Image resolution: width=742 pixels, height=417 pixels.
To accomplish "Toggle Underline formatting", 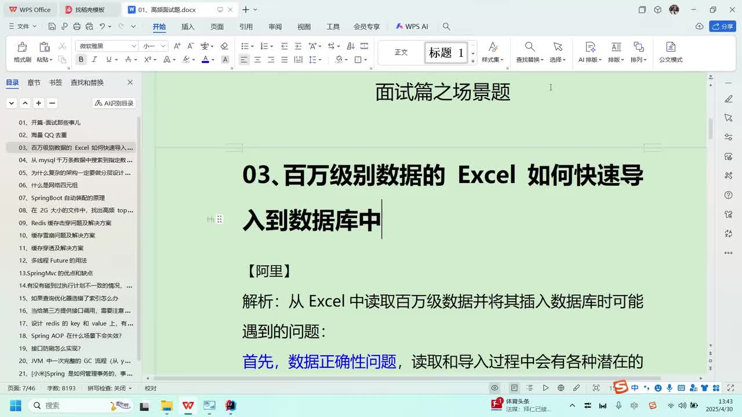I will click(x=108, y=60).
